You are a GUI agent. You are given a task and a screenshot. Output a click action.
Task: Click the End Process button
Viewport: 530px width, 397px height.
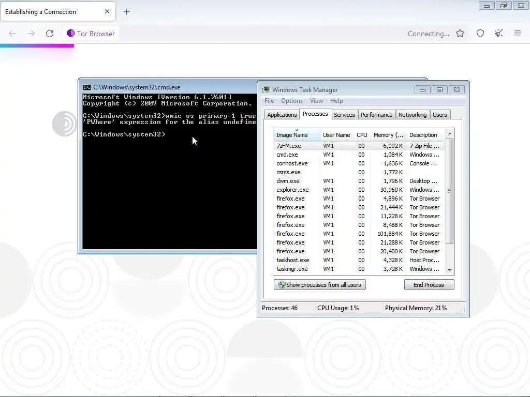pyautogui.click(x=429, y=285)
